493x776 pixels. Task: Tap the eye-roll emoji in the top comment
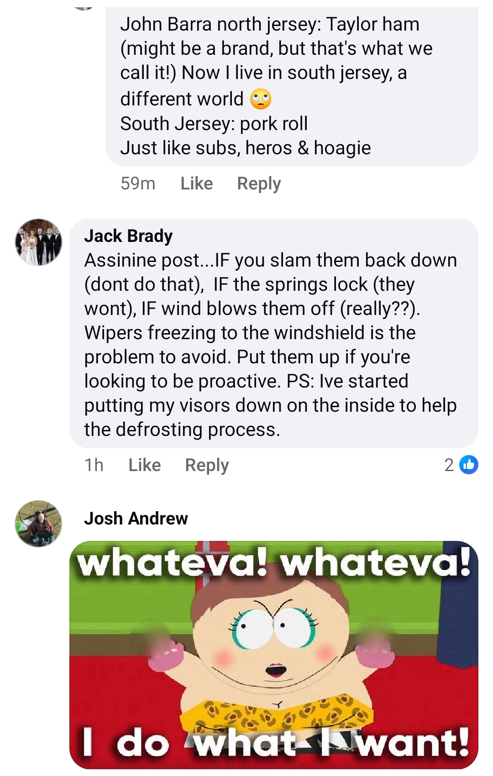tap(261, 99)
